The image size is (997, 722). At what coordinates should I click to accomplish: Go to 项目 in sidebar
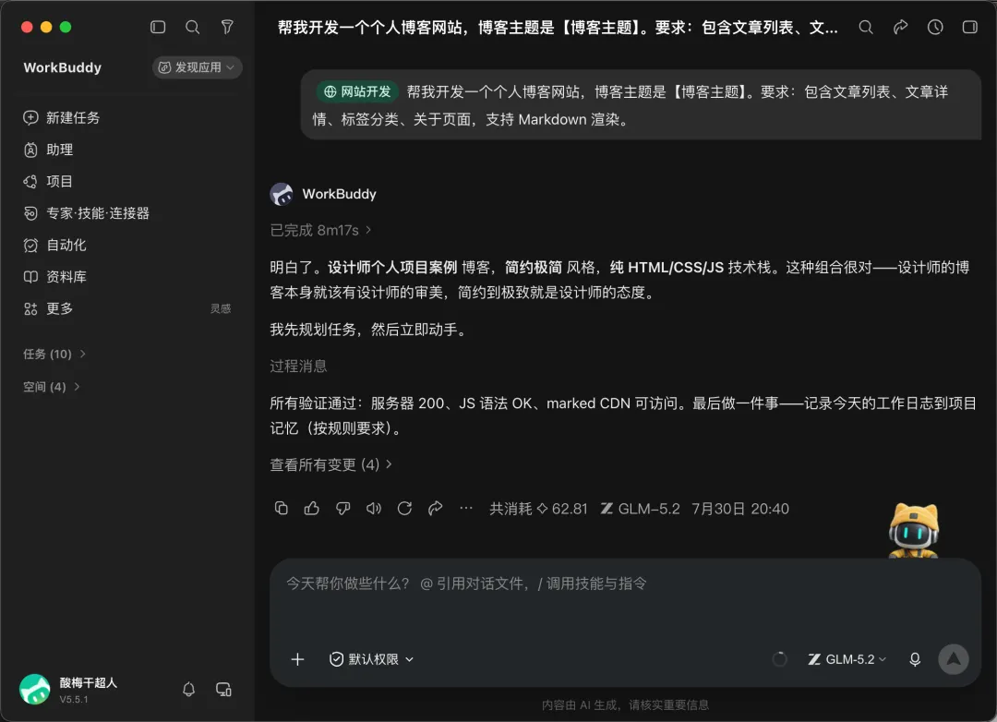(48, 181)
